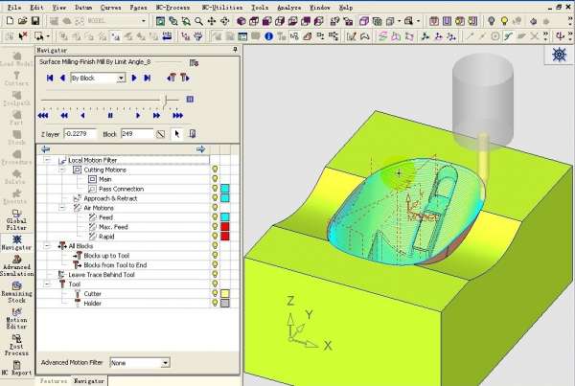Collapse the Tool tree node
Screen dimensions: 575x386
coord(47,284)
